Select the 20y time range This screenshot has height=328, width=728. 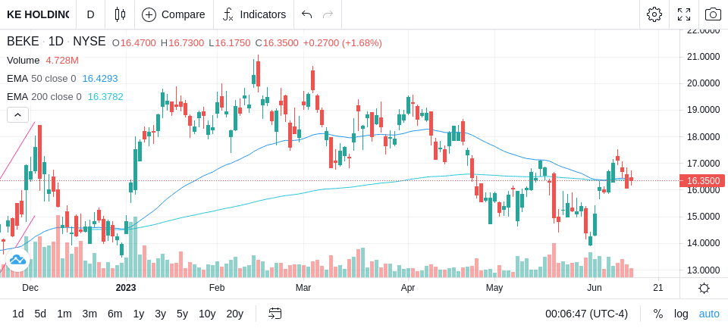click(234, 314)
